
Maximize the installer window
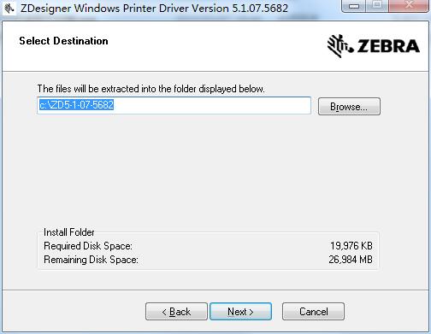(377, 6)
